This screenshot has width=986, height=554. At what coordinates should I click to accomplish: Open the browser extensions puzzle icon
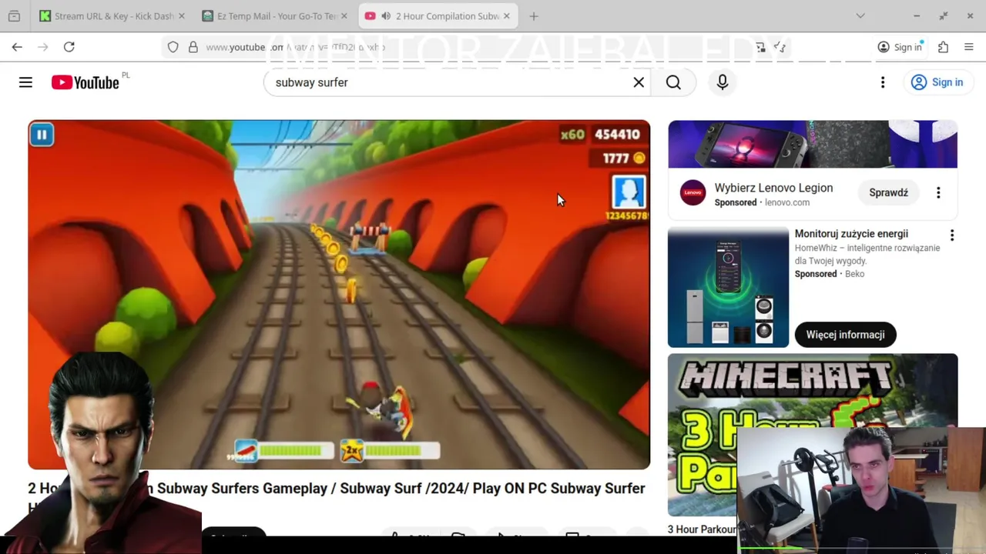click(943, 47)
